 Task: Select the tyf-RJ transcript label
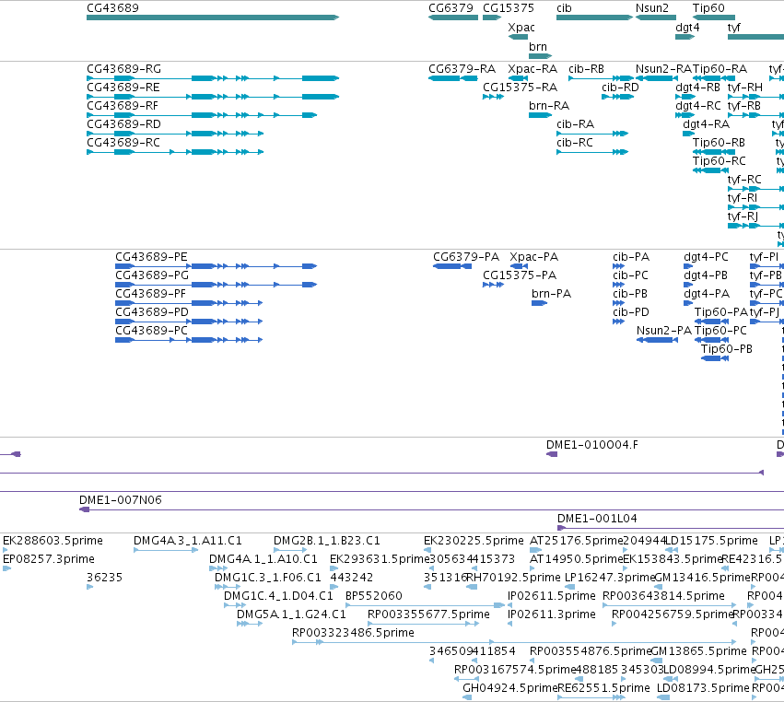click(x=743, y=216)
